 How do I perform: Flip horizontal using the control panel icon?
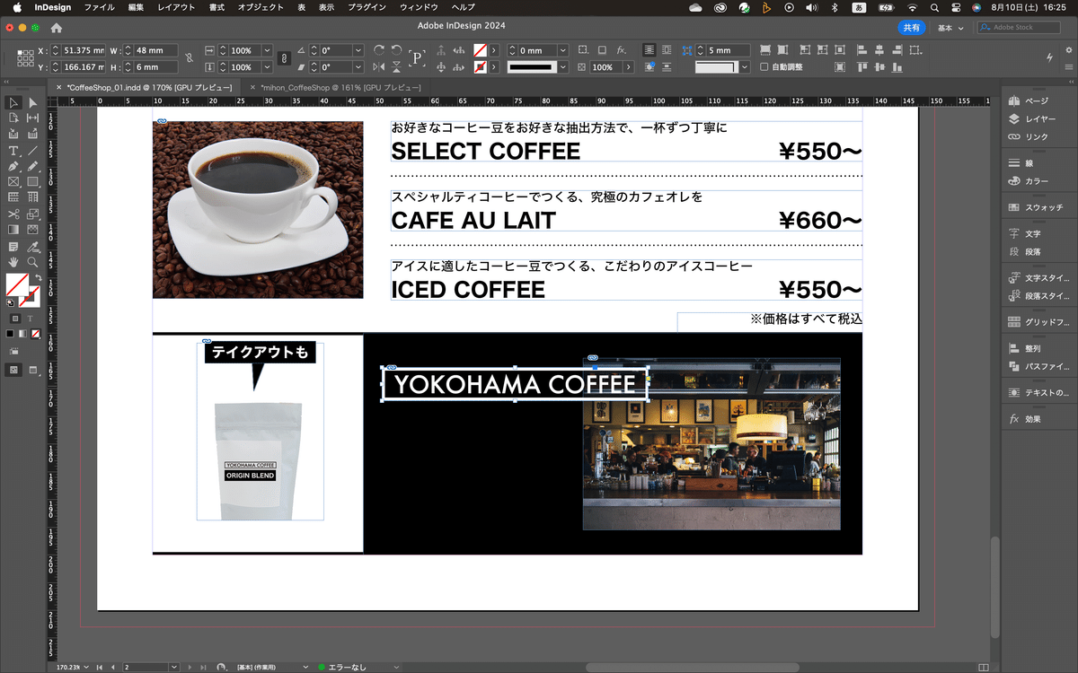(x=379, y=67)
